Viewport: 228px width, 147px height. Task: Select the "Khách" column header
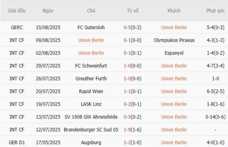point(174,11)
